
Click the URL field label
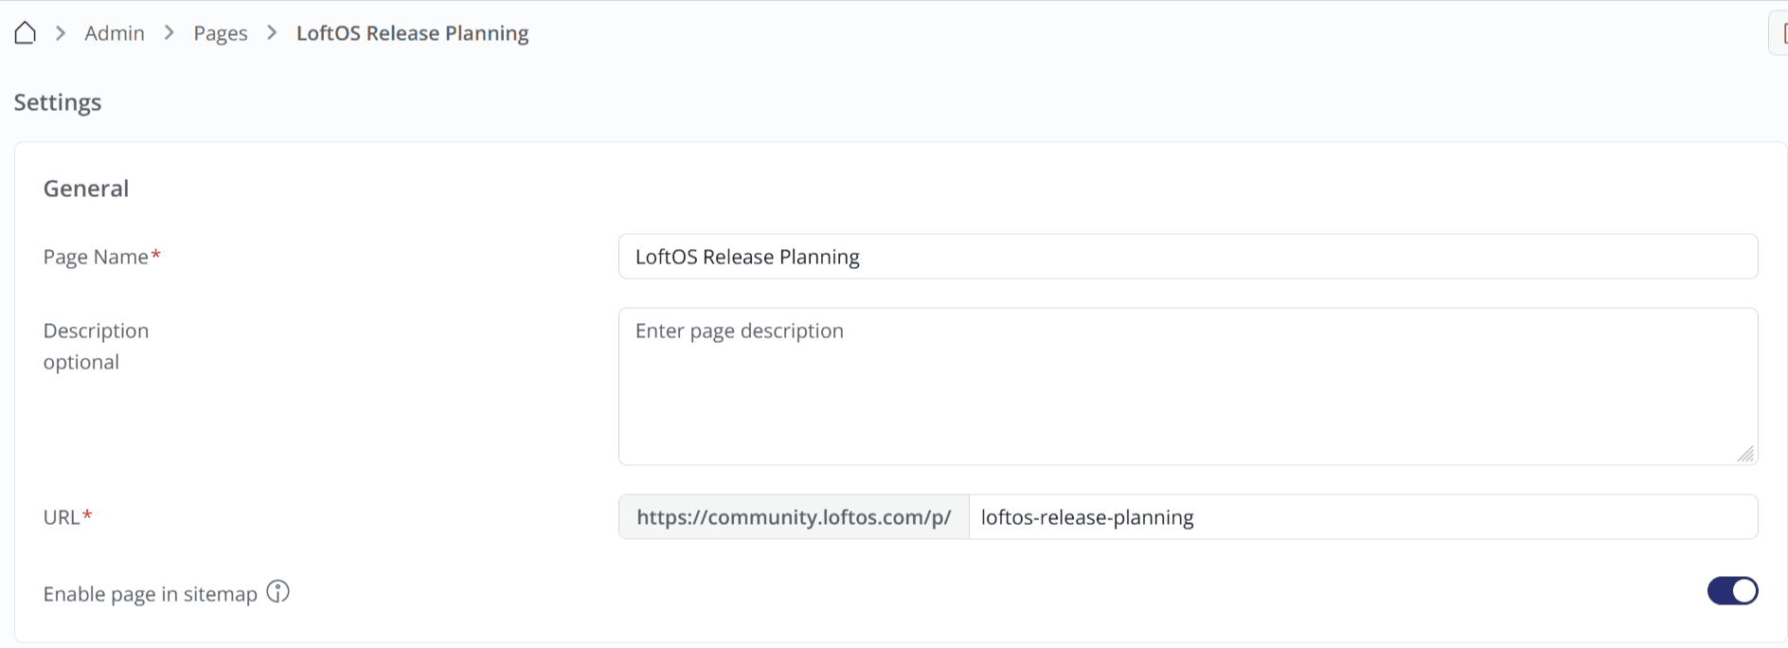[62, 517]
